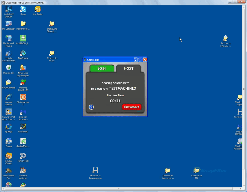Viewport: 247px width, 192px height.
Task: Open CrossLoop help question mark icon
Action: point(91,107)
